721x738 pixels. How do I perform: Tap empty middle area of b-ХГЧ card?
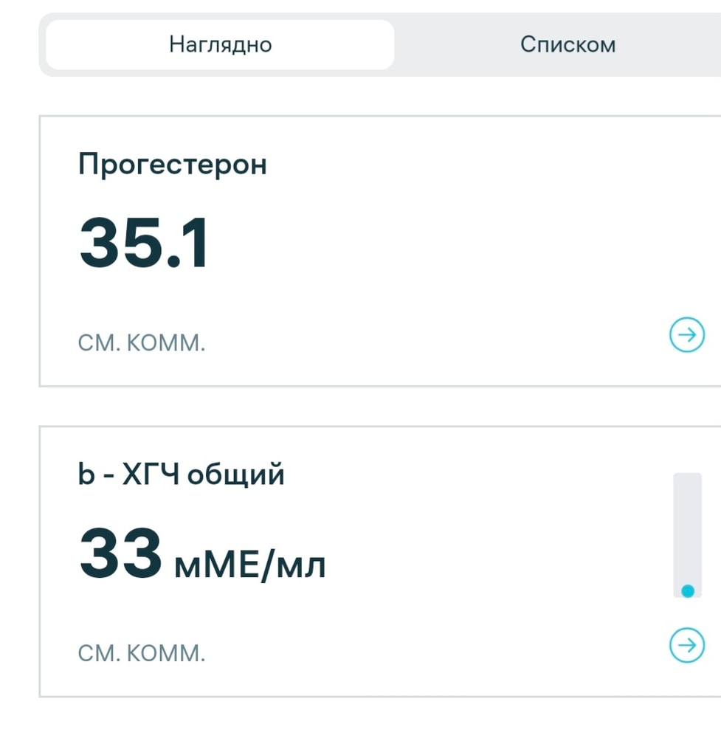pos(480,561)
